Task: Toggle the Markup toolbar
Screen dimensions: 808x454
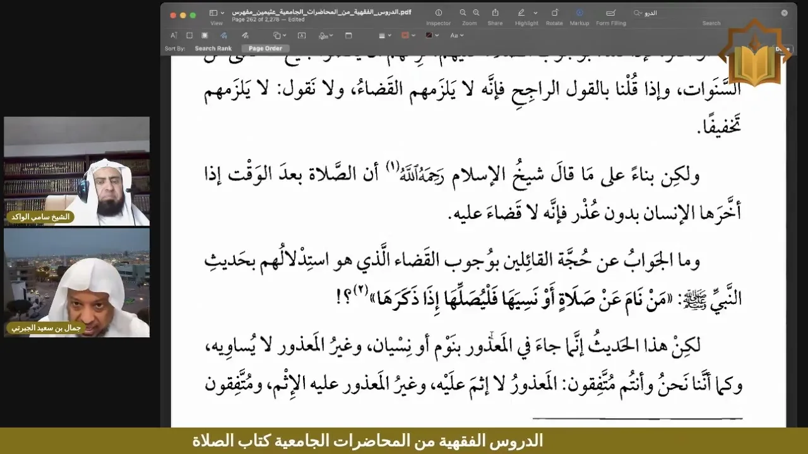Action: coord(579,13)
